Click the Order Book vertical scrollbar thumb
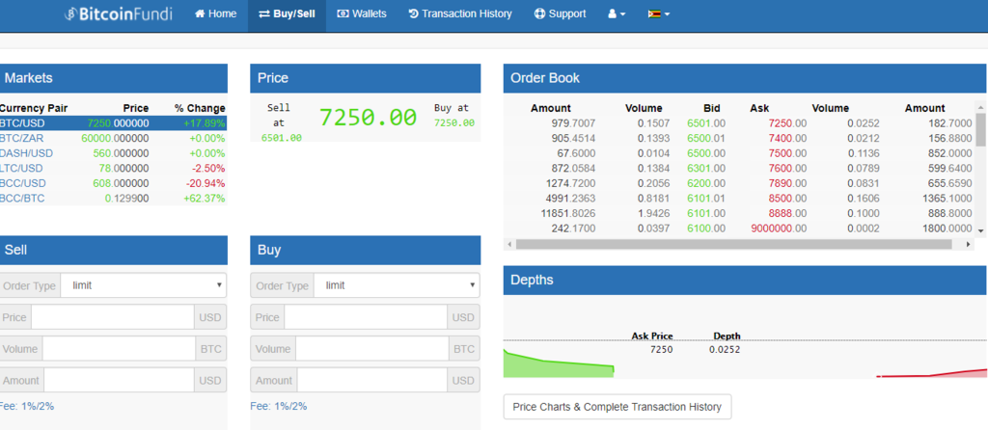The image size is (988, 430). pyautogui.click(x=980, y=129)
